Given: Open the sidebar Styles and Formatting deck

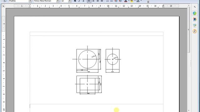Looking at the screenshot, I should (x=195, y=19).
